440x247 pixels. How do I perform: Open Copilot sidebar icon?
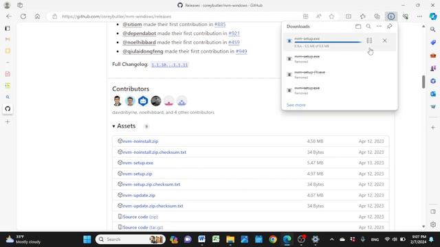click(x=433, y=16)
